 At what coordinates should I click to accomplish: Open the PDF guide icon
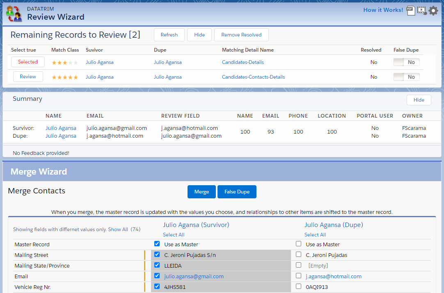[411, 11]
